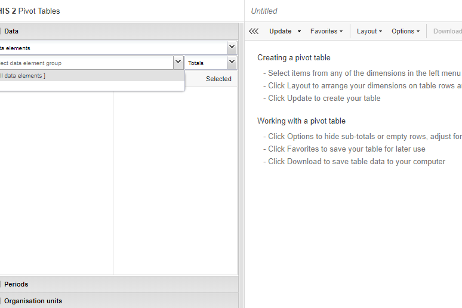
Task: Open the Totals combo box
Action: [205, 63]
